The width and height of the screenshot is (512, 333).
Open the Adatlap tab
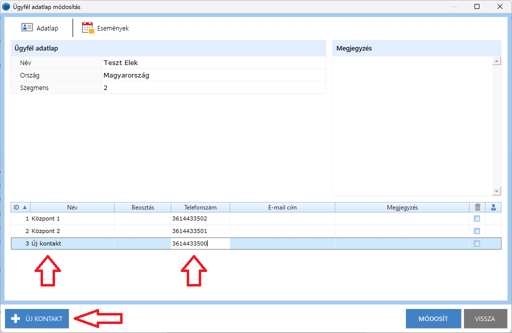47,28
